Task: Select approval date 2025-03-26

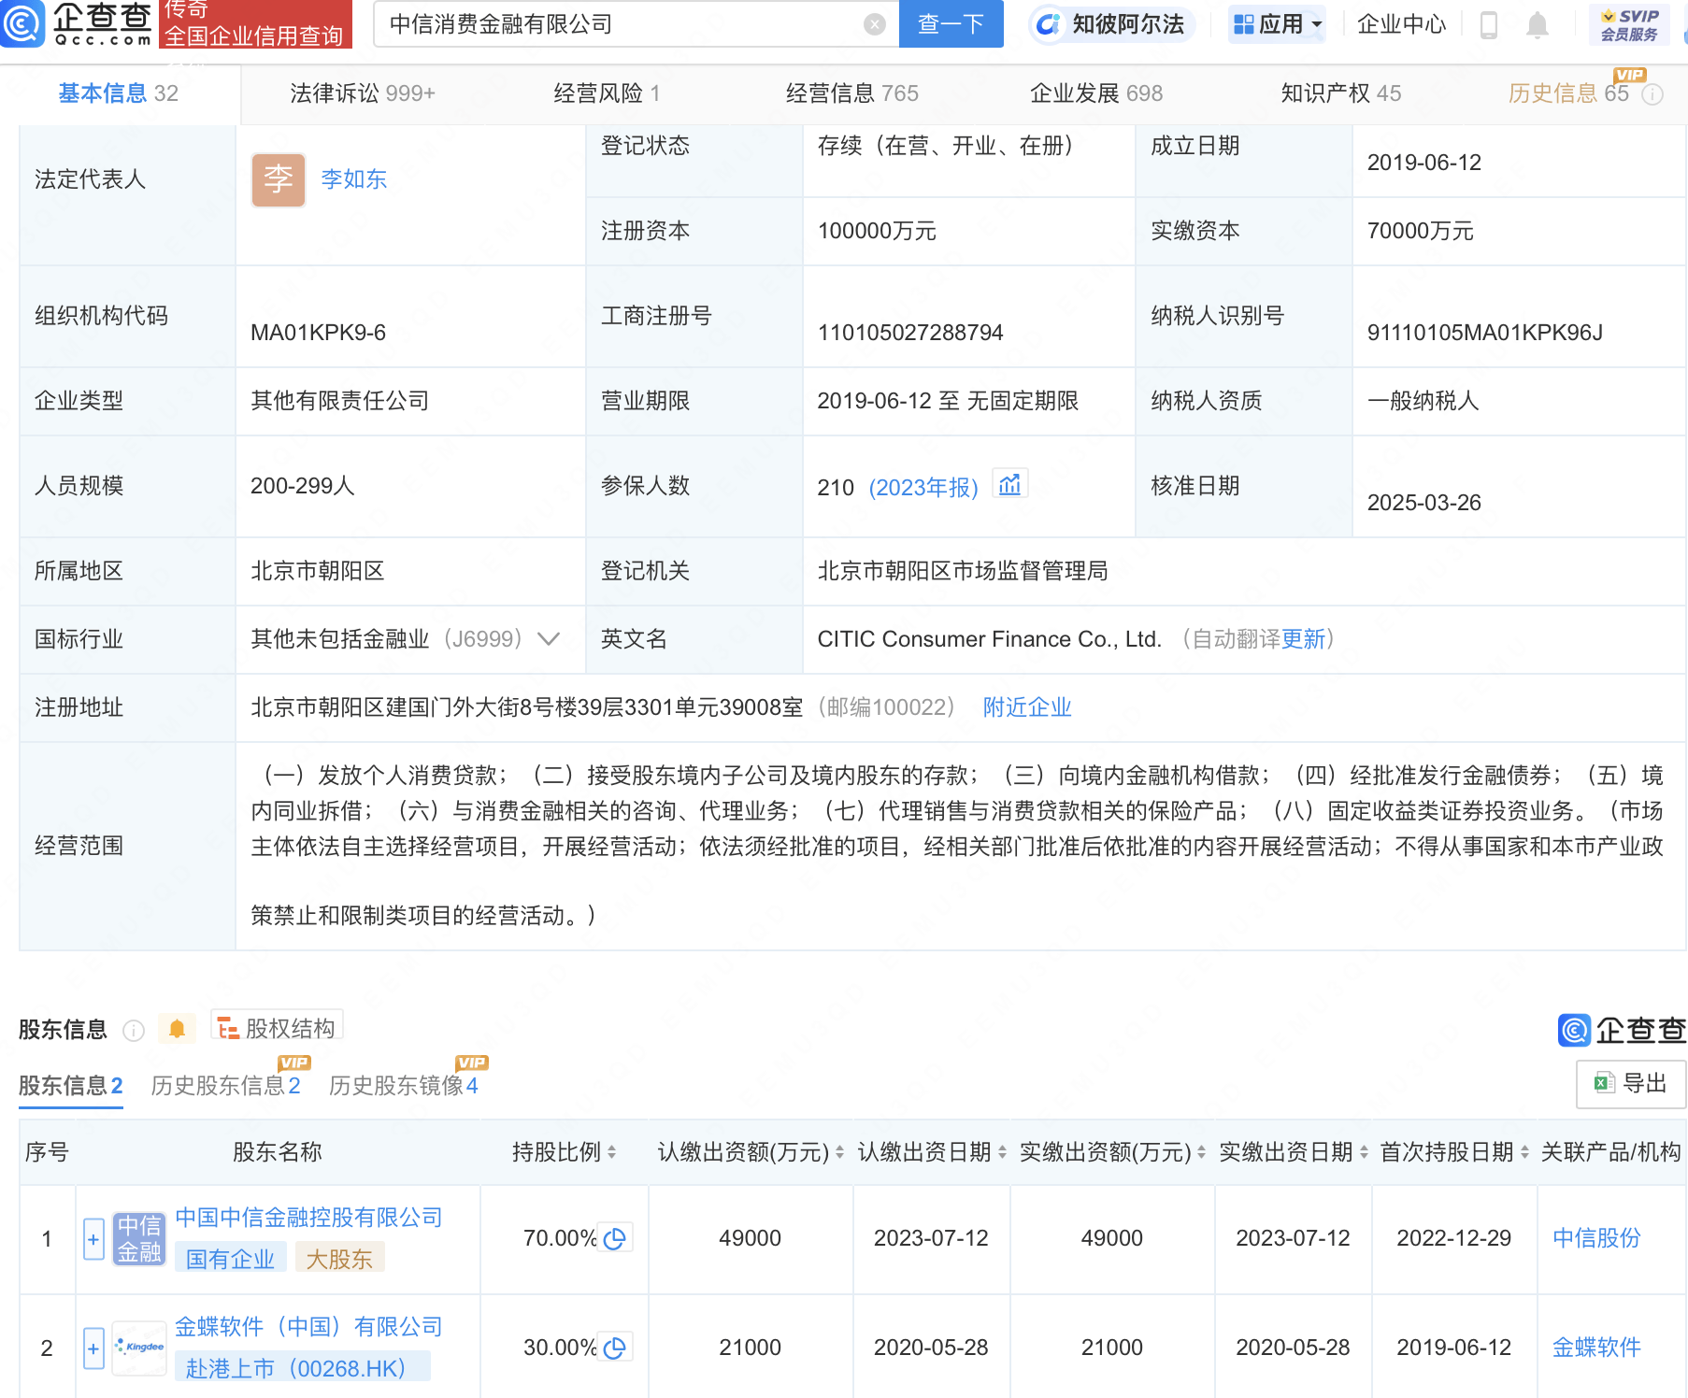Action: [1424, 503]
